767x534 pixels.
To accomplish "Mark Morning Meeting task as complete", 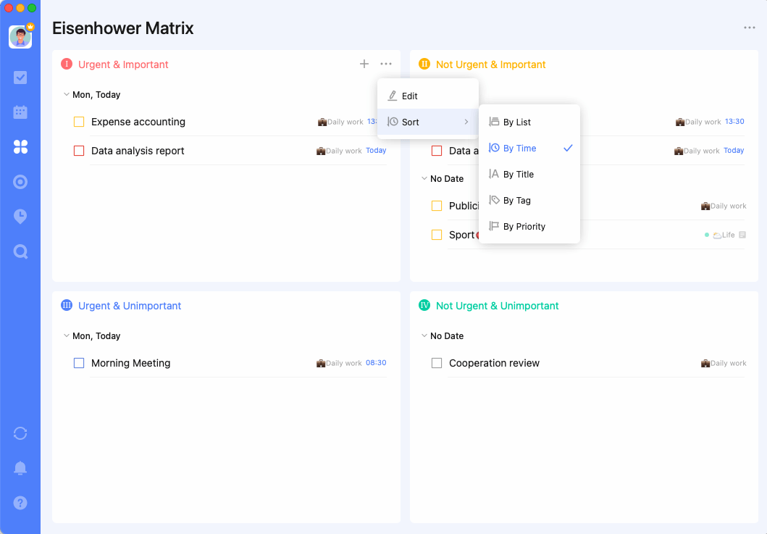I will pos(79,363).
